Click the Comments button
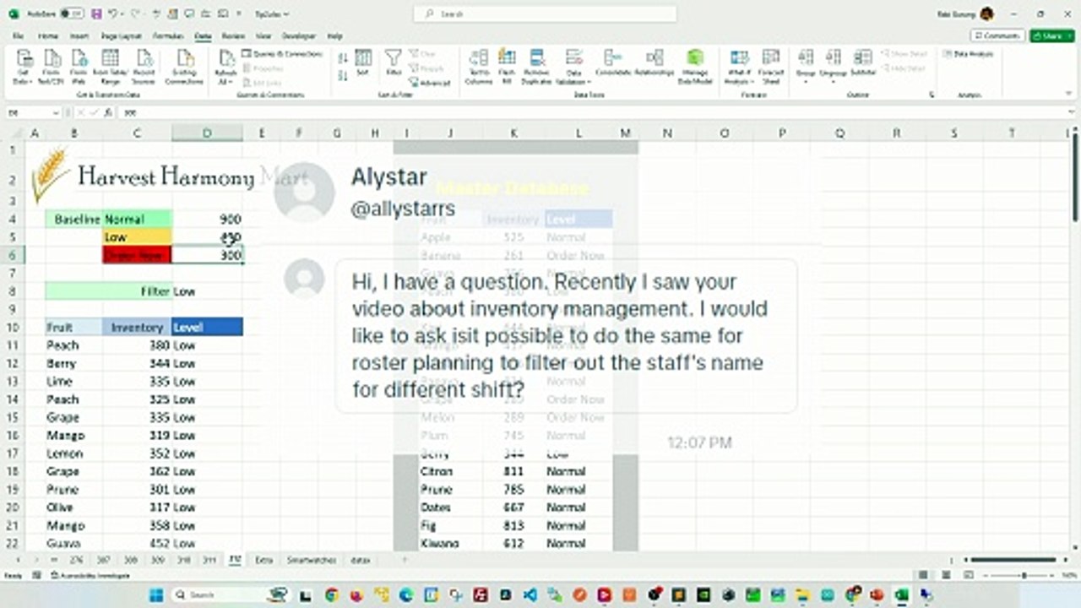The image size is (1081, 608). (997, 36)
